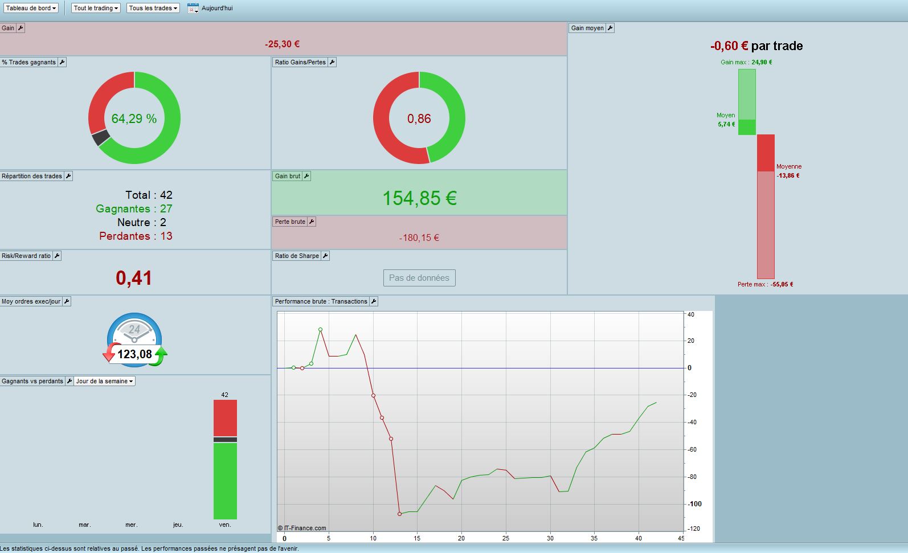Click the % Trades gagnants title label

click(29, 62)
